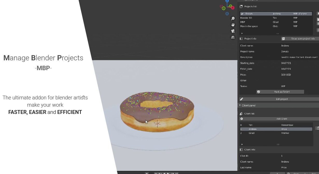Click the plus icon to add a new project
The width and height of the screenshot is (319, 174).
click(x=318, y=13)
